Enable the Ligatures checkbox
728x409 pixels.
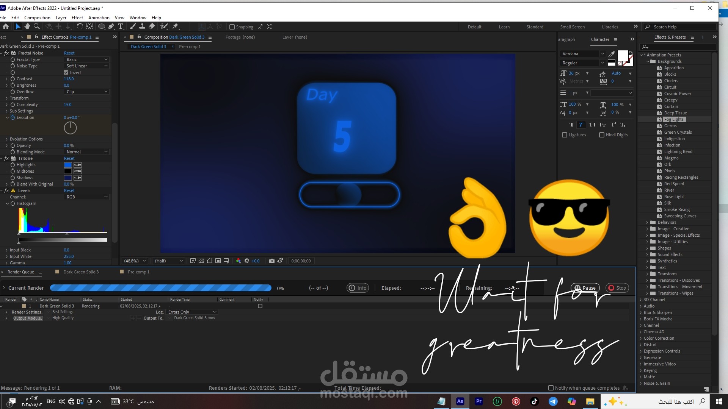[x=565, y=135]
